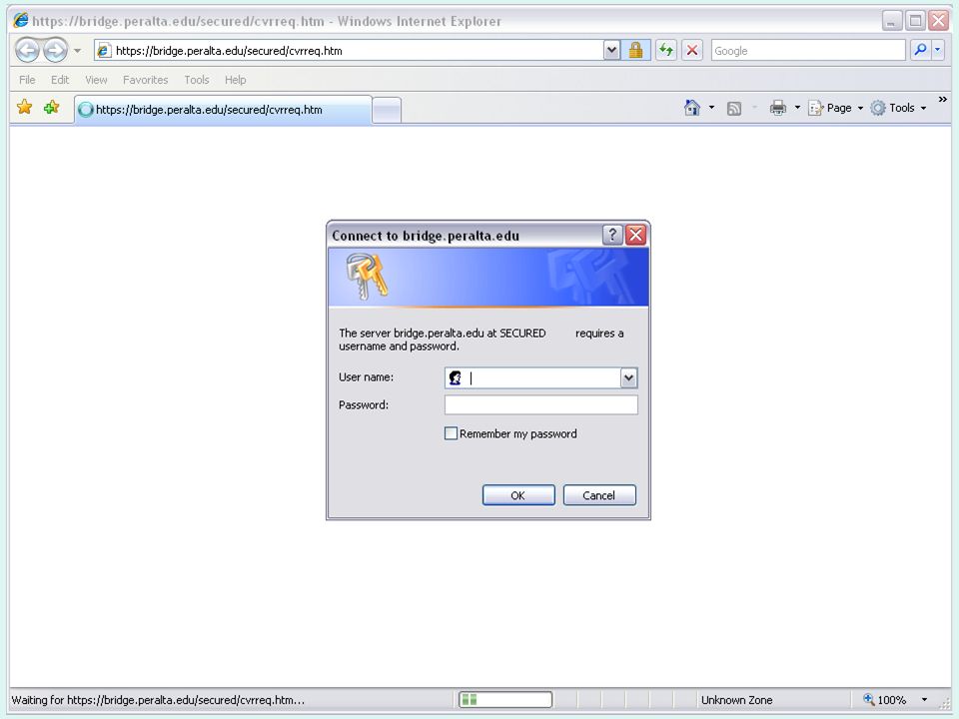This screenshot has width=959, height=719.
Task: Open the zoom level dropdown arrow
Action: tap(924, 700)
